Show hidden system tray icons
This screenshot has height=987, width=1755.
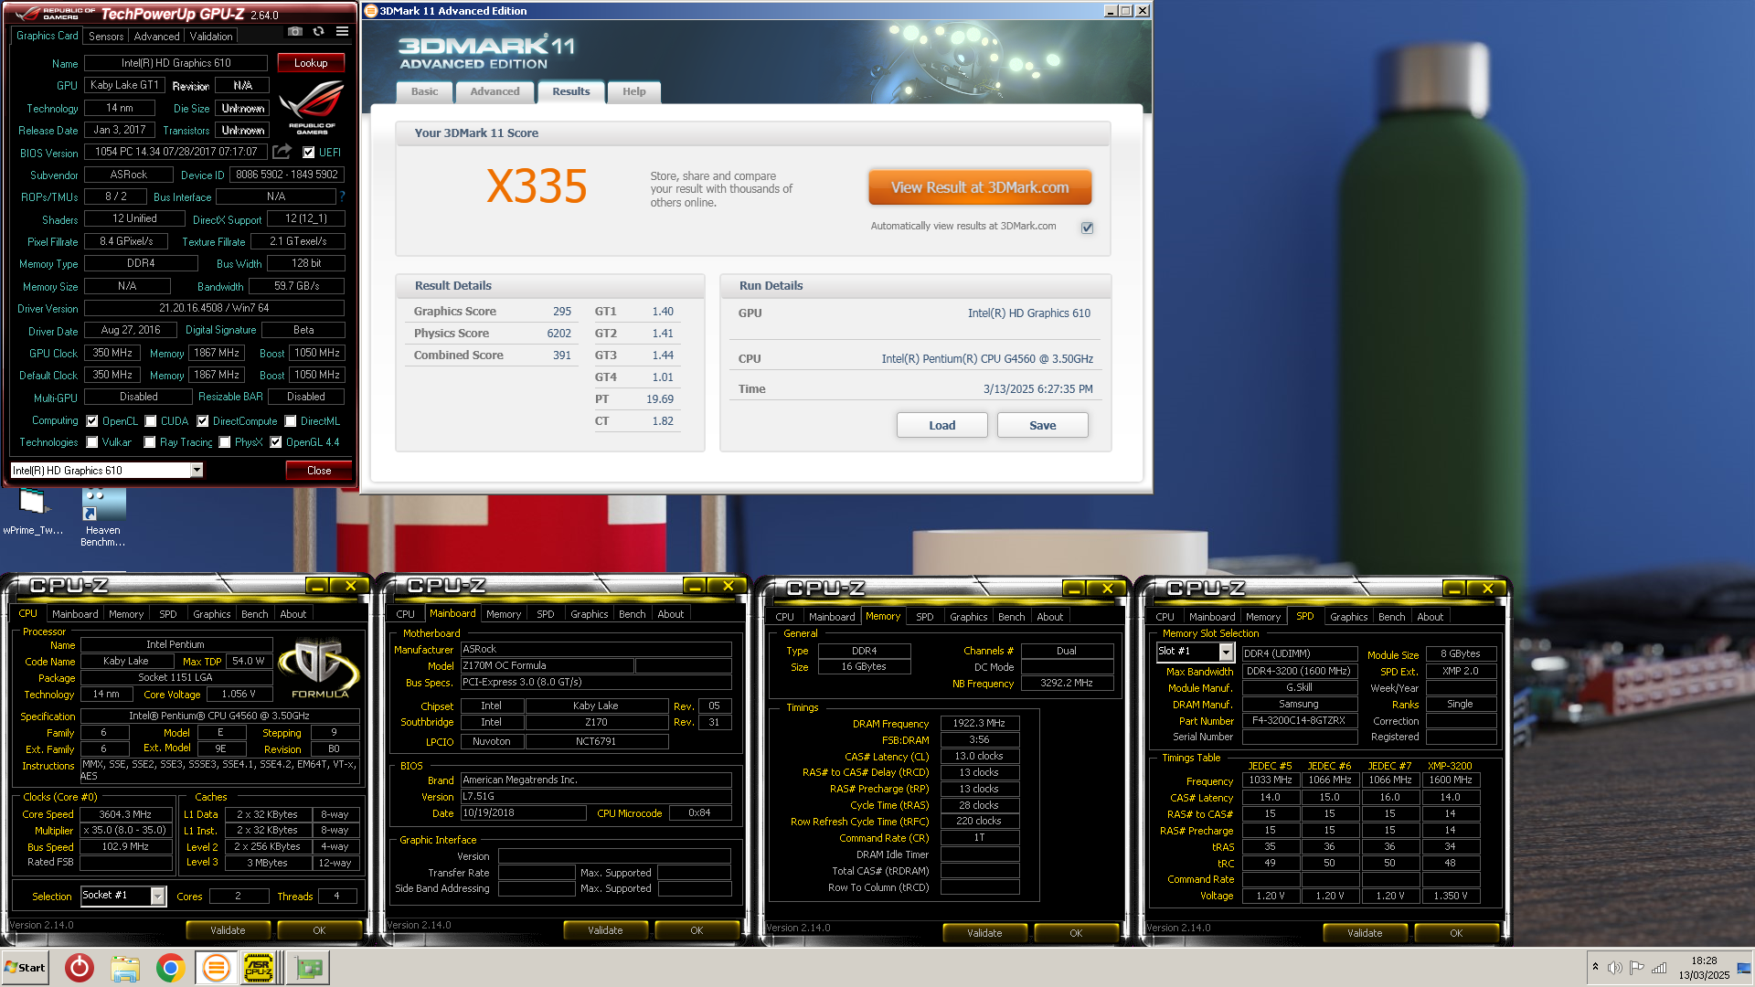1595,967
